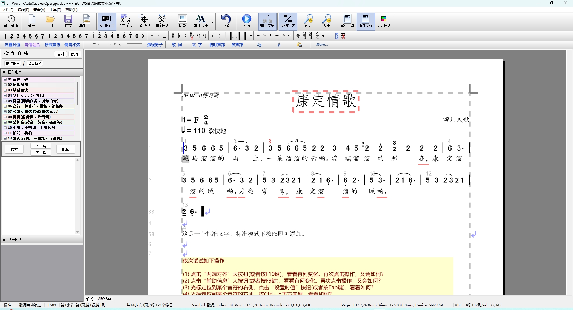Click the 修改音符 modify note link
This screenshot has width=573, height=310.
[x=53, y=45]
